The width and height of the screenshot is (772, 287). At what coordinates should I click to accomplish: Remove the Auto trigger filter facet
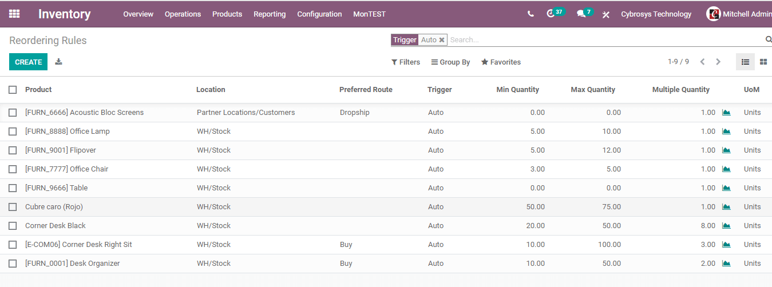click(442, 40)
